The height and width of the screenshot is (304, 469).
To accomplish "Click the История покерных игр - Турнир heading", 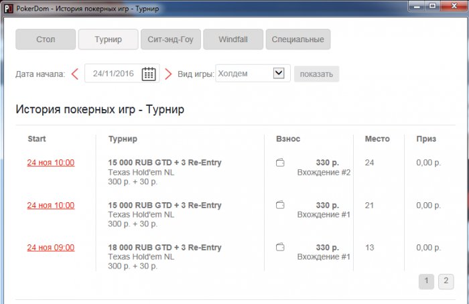I will coord(100,109).
